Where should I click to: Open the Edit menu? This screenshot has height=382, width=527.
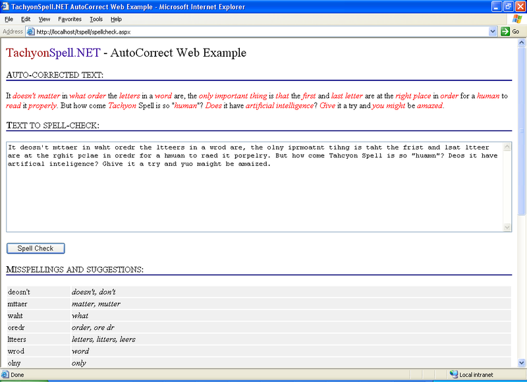[26, 19]
